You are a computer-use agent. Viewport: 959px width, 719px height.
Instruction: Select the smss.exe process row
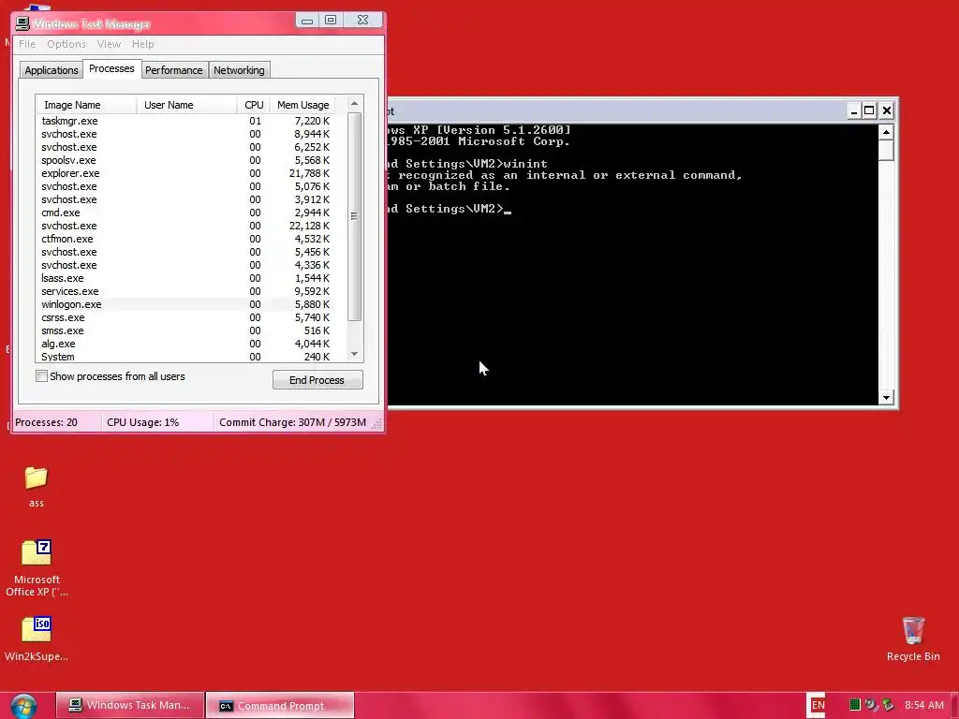coord(185,330)
